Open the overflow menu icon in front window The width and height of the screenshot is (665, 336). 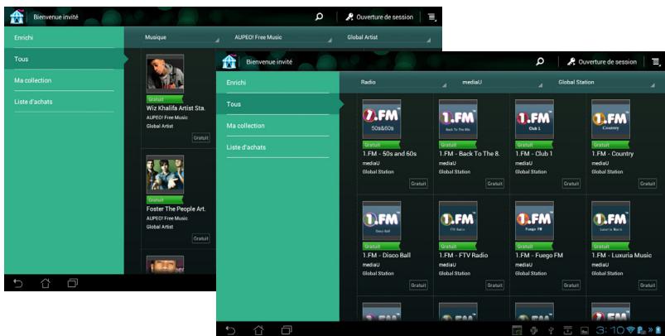[x=656, y=62]
